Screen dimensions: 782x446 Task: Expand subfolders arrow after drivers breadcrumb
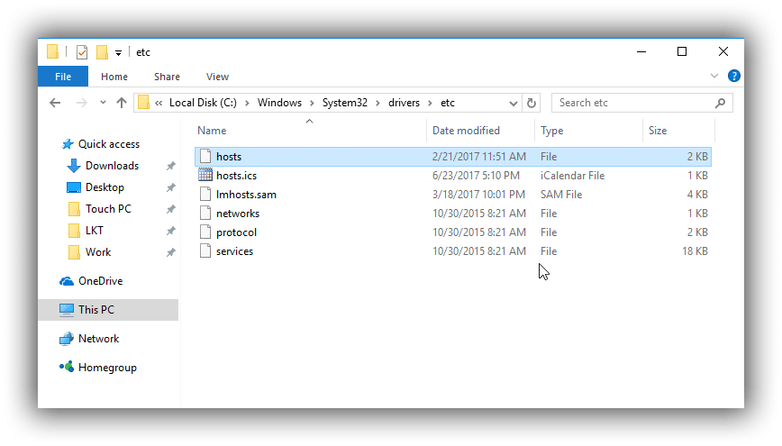[x=430, y=104]
